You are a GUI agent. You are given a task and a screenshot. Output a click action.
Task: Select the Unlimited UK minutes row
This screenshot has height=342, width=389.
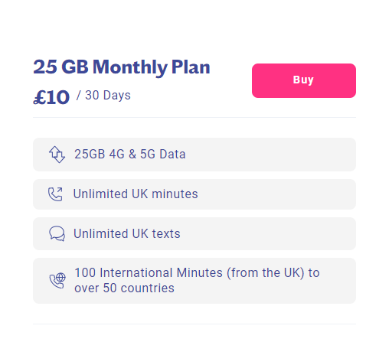coord(194,194)
